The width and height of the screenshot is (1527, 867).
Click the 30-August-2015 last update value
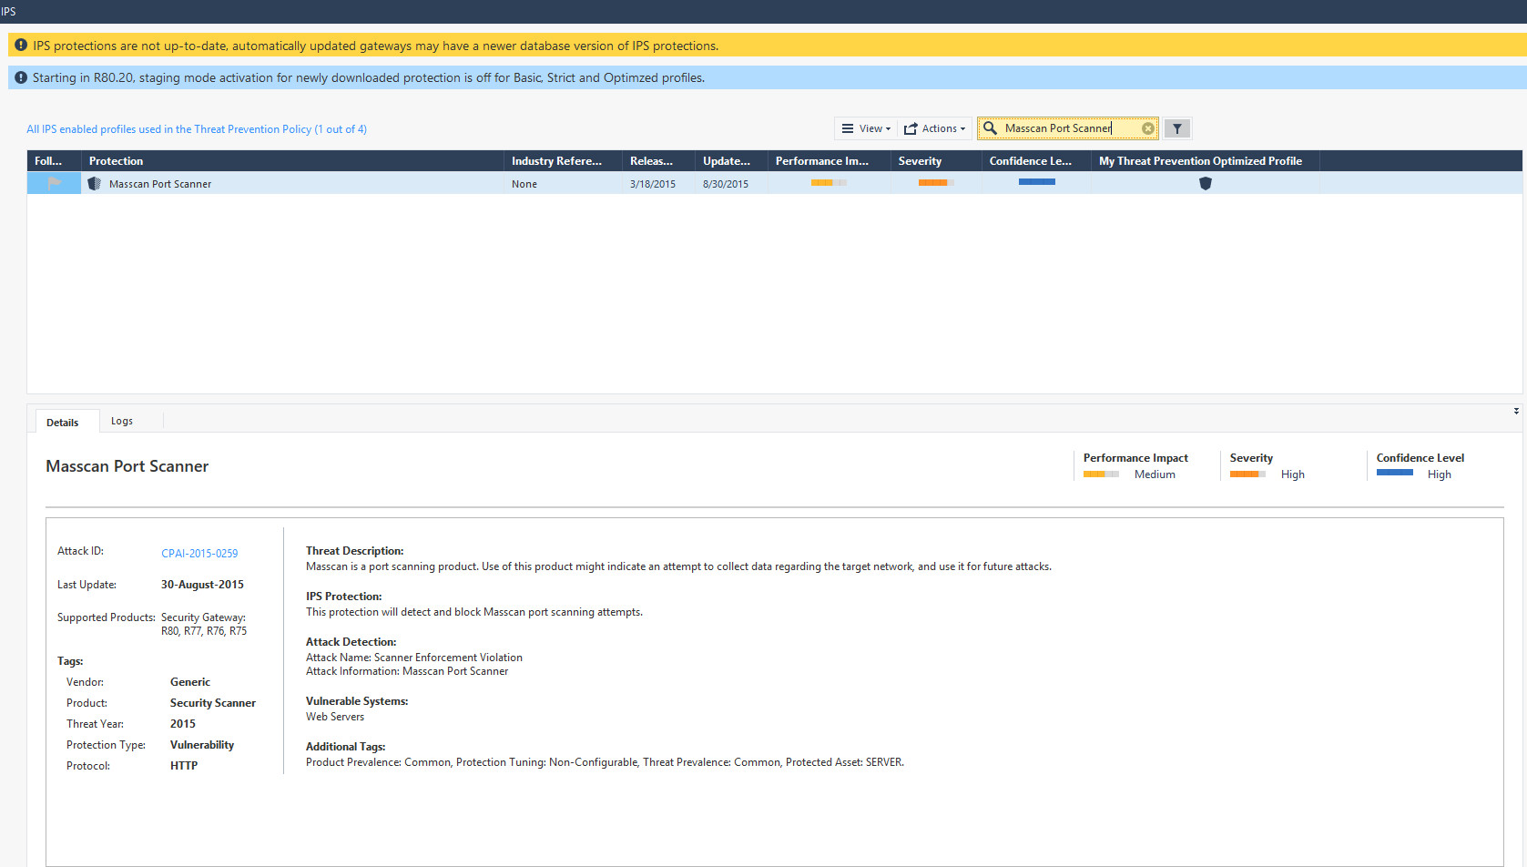202,585
